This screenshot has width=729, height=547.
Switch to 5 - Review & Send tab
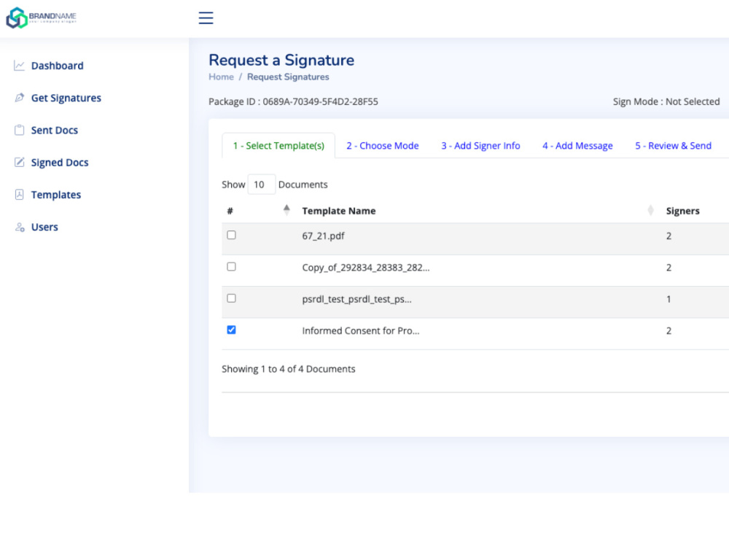(673, 146)
